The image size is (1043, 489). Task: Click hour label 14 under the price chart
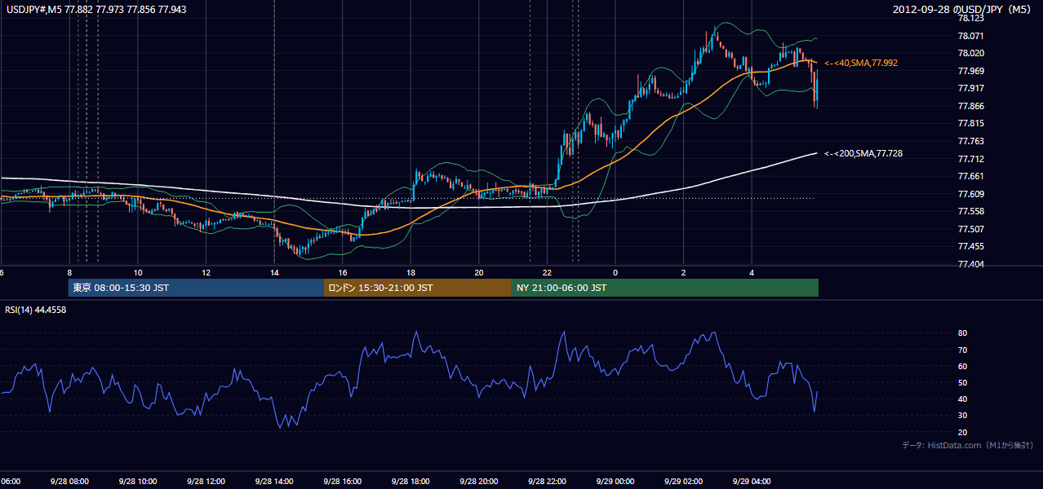274,272
